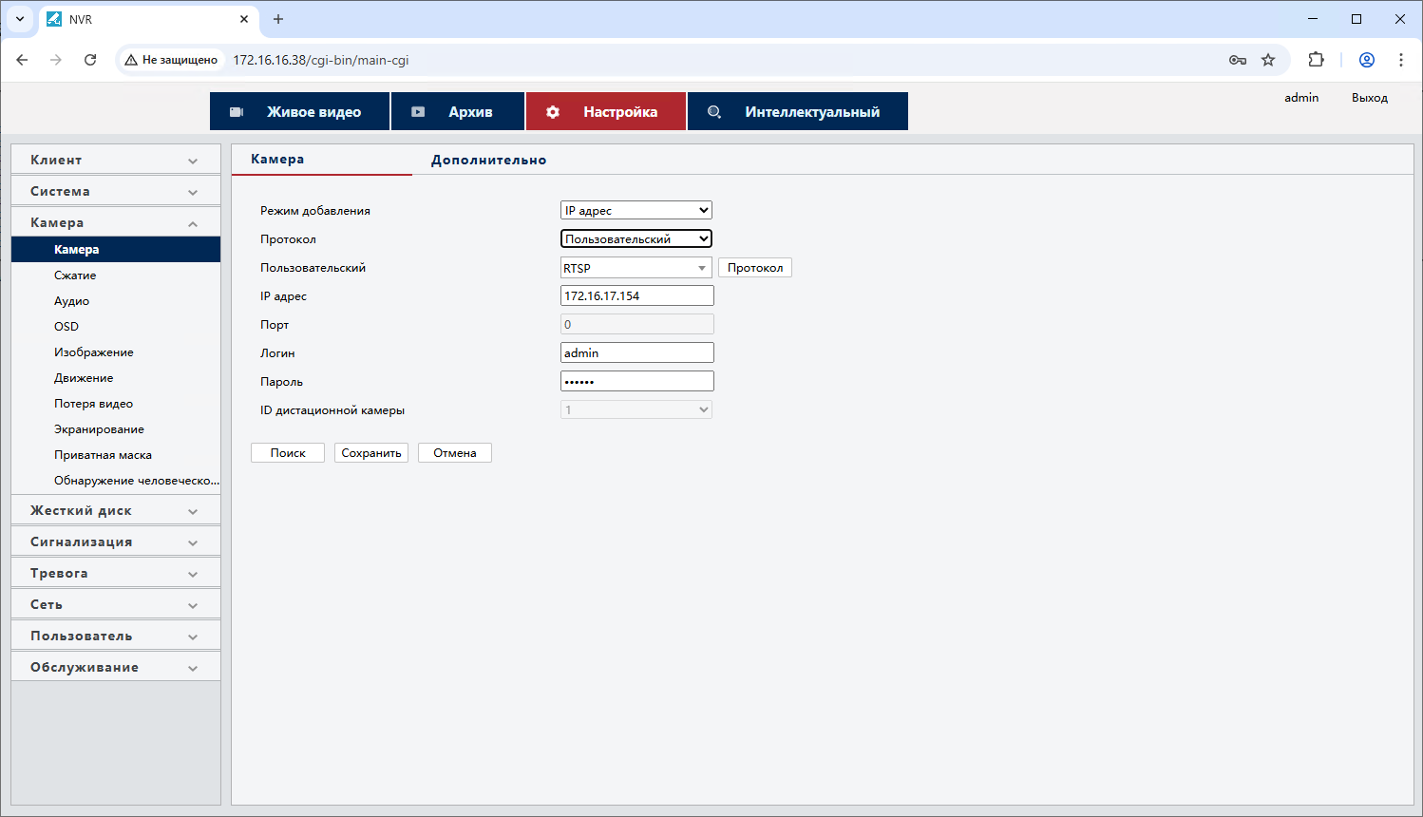Open Потеря видео in the sidebar

pos(93,404)
